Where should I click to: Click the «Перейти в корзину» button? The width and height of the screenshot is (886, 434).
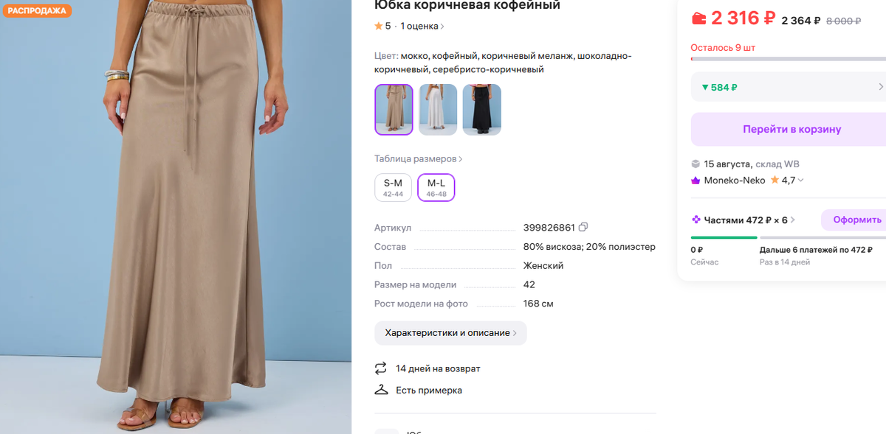point(792,129)
